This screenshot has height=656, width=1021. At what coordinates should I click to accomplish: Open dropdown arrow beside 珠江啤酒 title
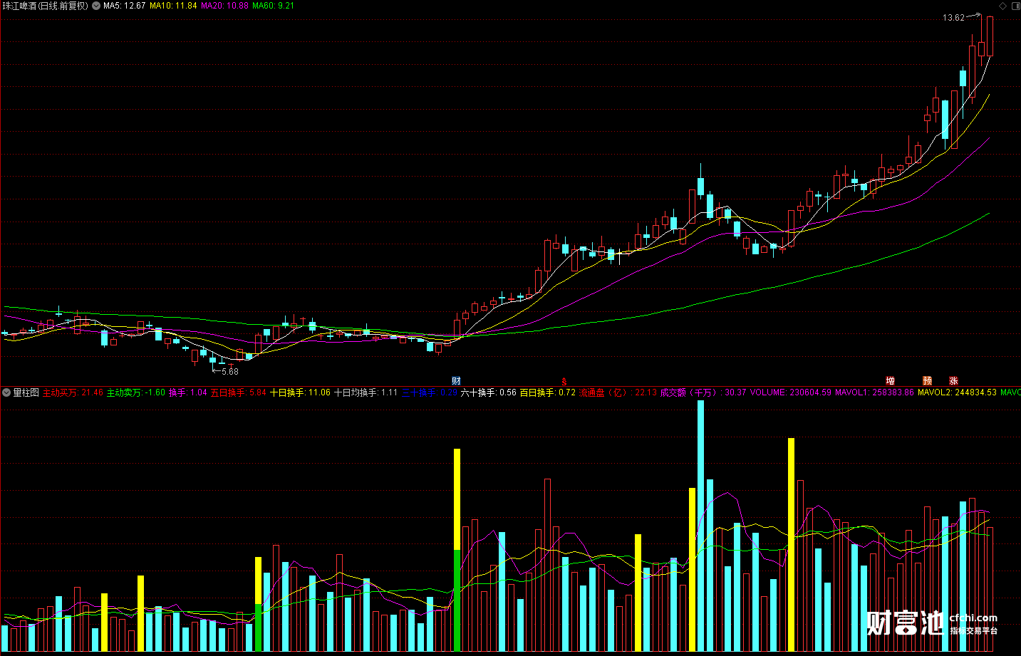tap(96, 6)
